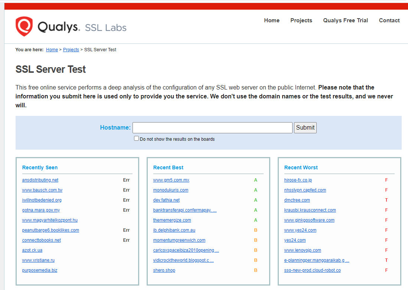Open krausbi.krausconnect.com link
408x290 pixels.
pyautogui.click(x=310, y=210)
